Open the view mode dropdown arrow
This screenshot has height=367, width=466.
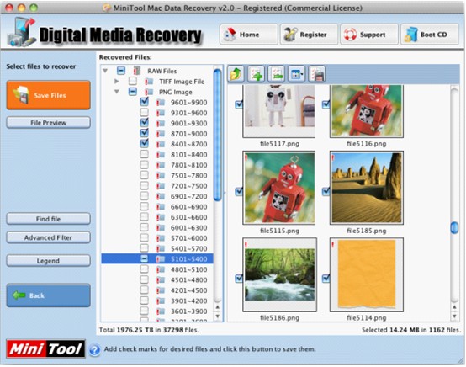(302, 74)
